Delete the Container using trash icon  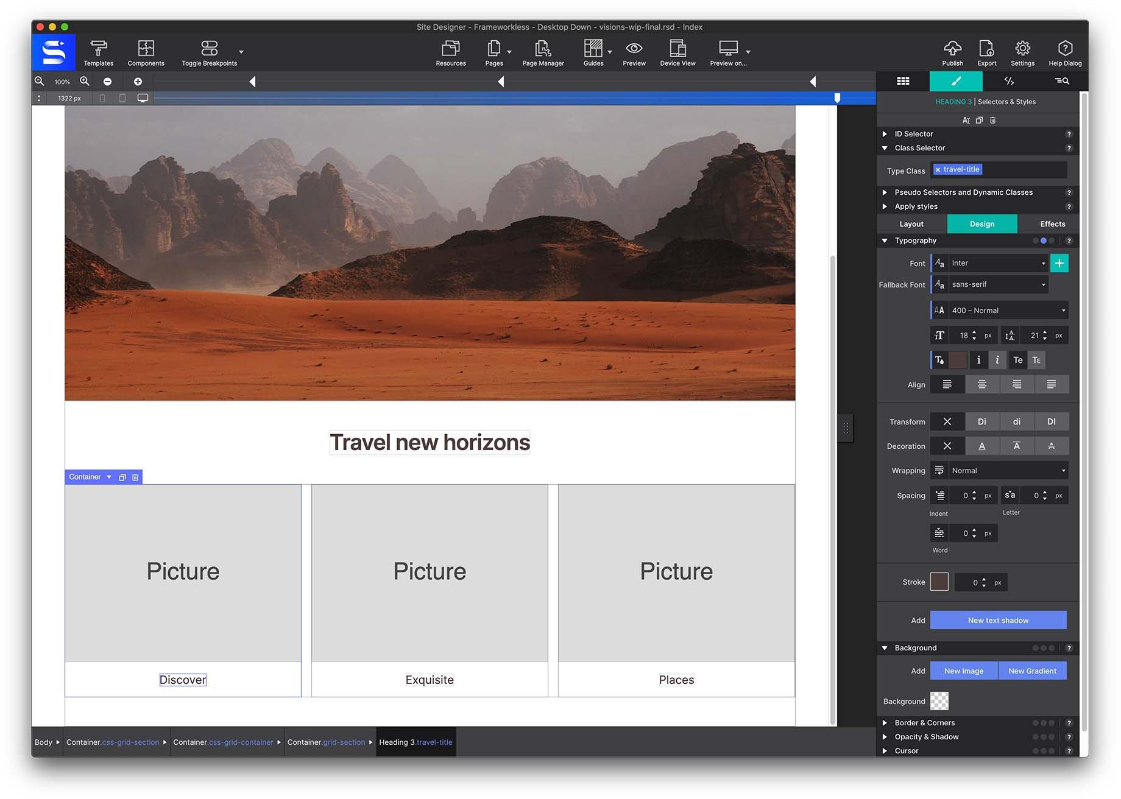pos(135,477)
